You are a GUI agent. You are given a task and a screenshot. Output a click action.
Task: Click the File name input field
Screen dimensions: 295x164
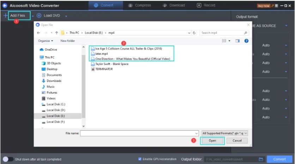(x=138, y=133)
